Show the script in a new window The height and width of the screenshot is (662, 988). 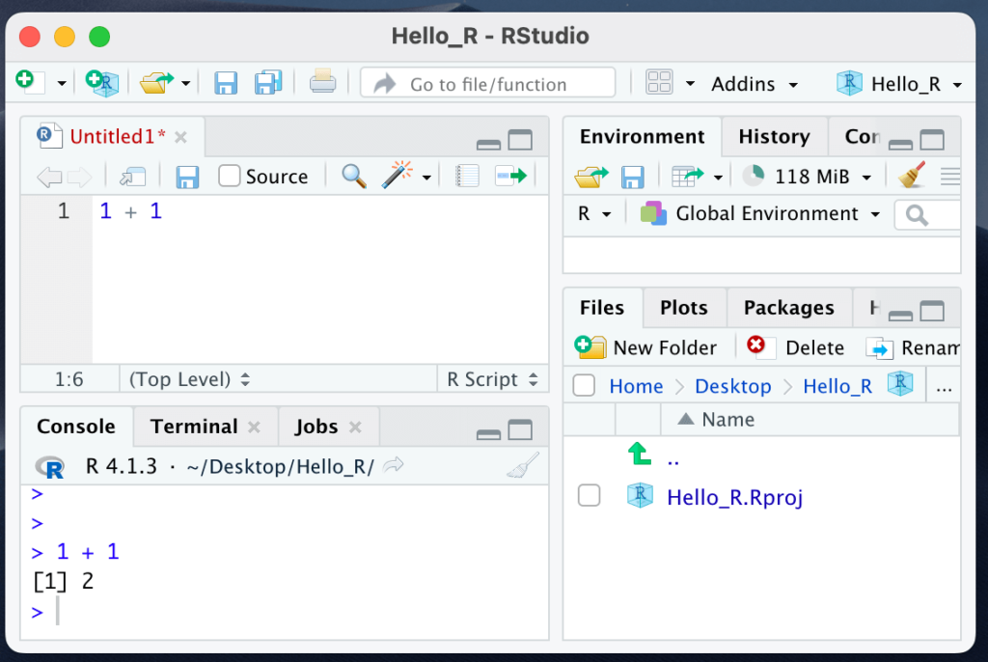click(x=132, y=178)
